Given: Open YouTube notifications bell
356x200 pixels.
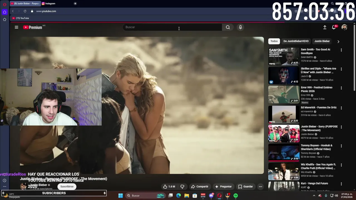Looking at the screenshot, I should (334, 27).
